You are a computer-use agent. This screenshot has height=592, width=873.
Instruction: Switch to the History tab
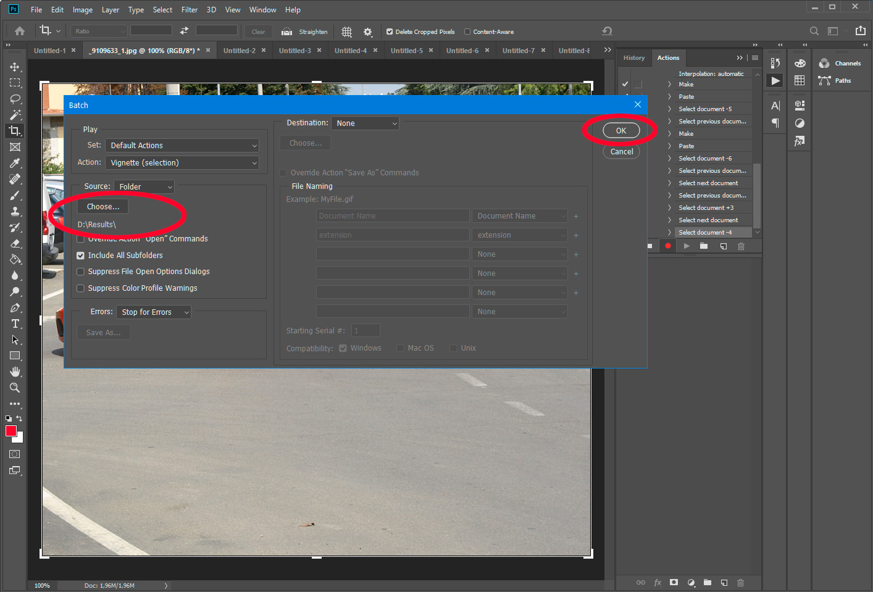click(634, 57)
